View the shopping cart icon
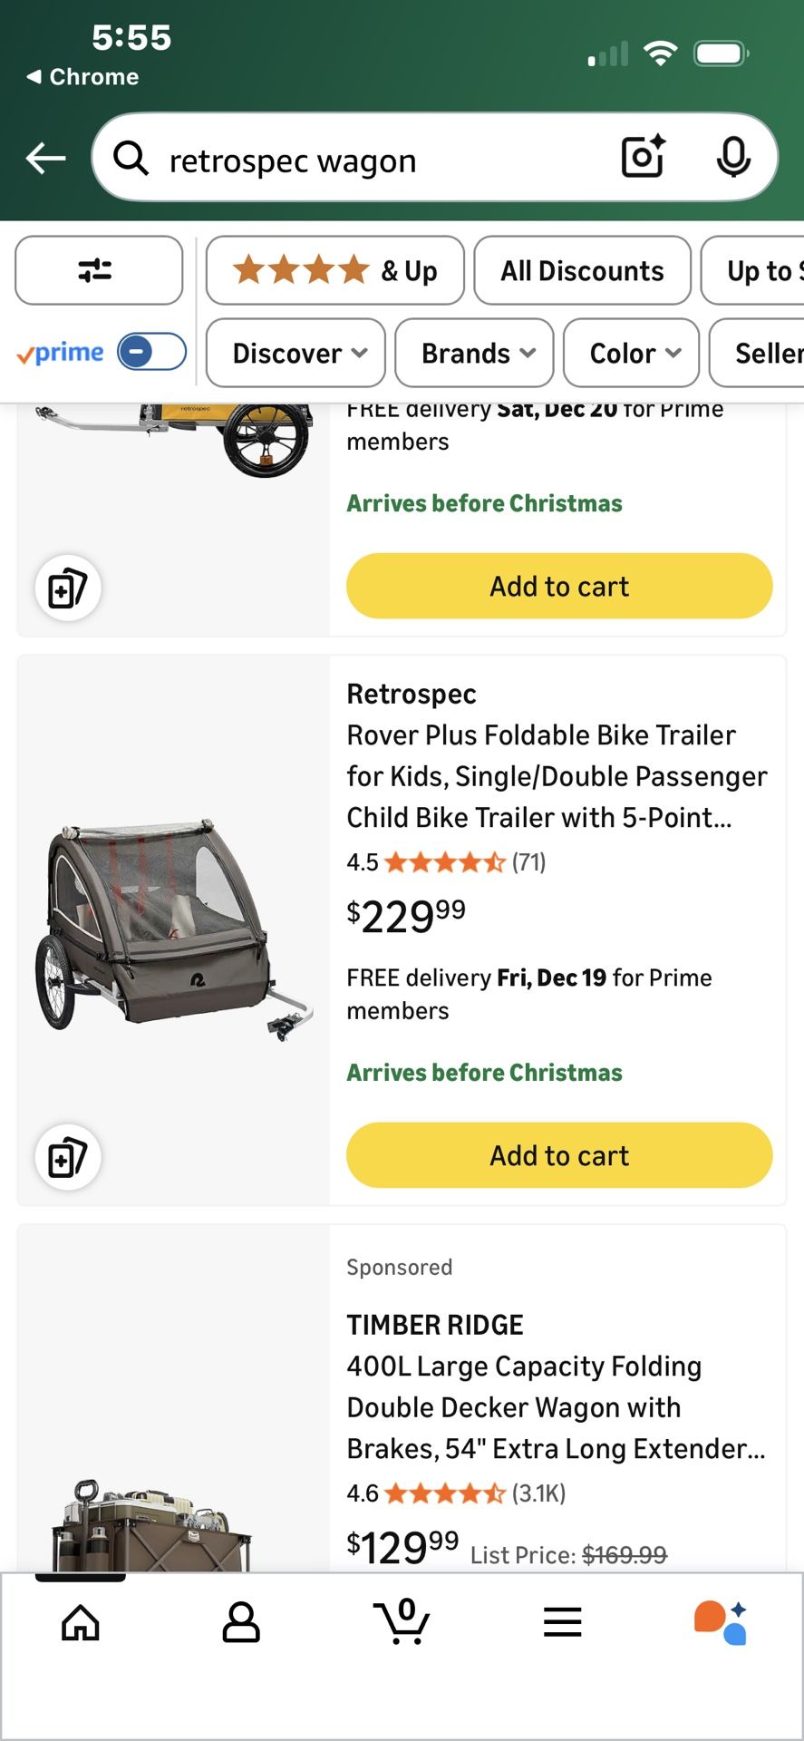Viewport: 804px width, 1741px height. 402,1623
